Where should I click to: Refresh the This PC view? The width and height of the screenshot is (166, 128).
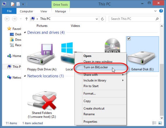click(102, 19)
